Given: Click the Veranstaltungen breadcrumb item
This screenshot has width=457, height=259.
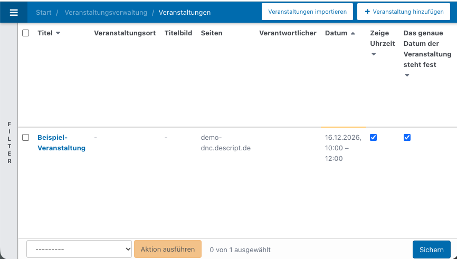Looking at the screenshot, I should pos(185,13).
